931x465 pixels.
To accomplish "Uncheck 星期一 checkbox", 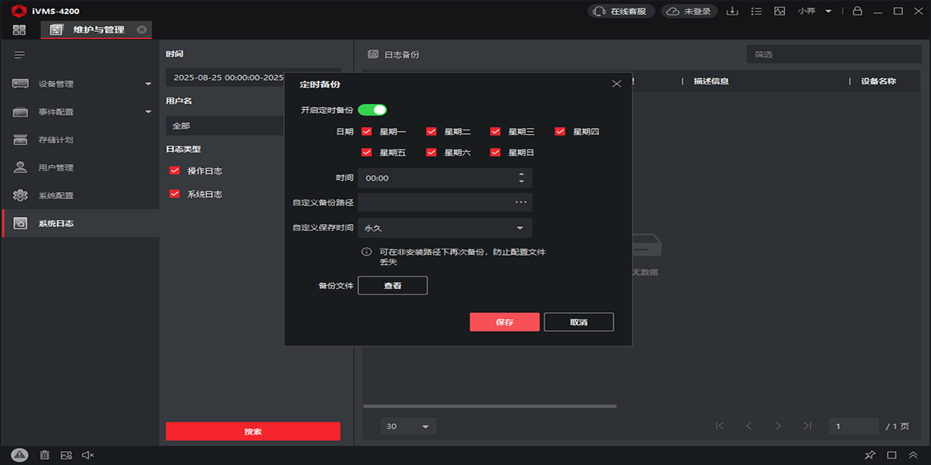I will coord(367,132).
